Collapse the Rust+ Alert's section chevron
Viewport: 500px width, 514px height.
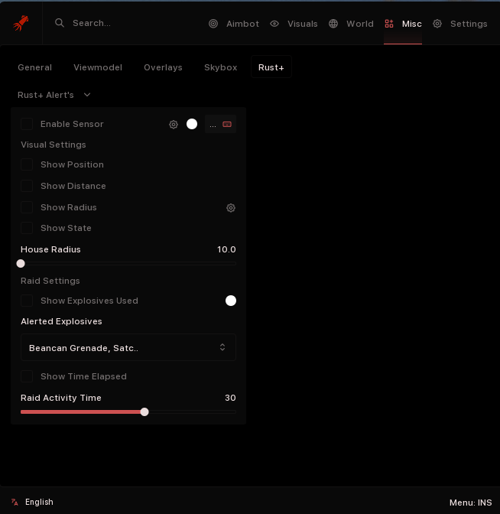(87, 95)
